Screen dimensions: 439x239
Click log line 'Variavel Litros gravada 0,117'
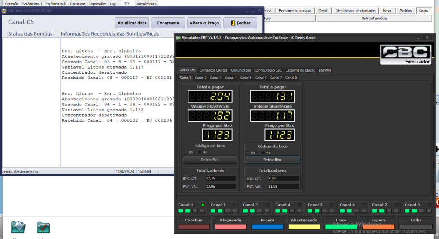[x=103, y=67]
